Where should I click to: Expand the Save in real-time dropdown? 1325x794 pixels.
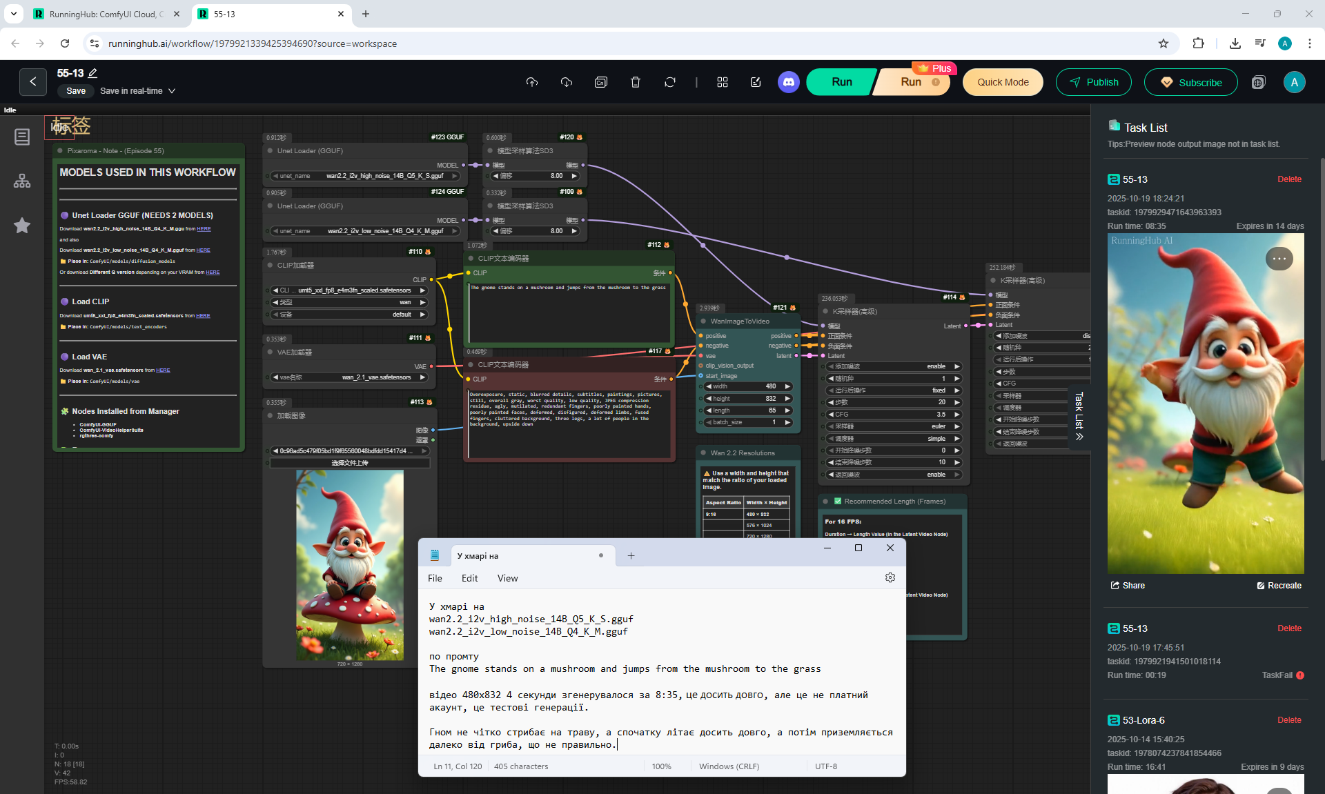172,91
